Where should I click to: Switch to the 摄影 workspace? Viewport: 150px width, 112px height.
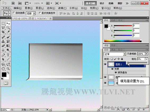[x=120, y=3]
